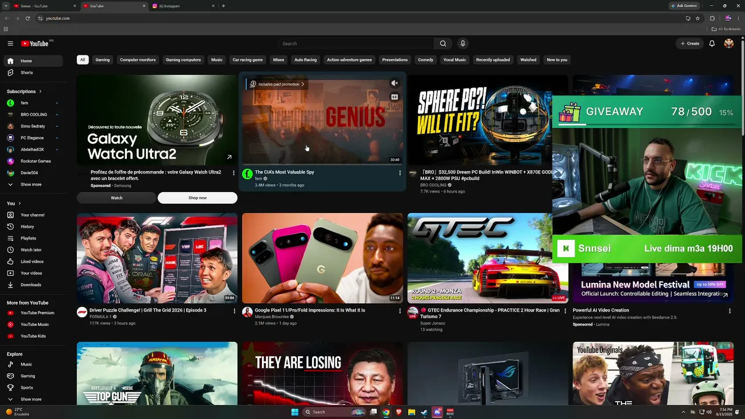Open options for The CIA's Most Valuable Spy
The image size is (745, 419).
399,173
